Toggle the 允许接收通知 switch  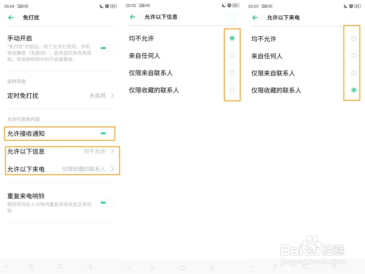107,133
